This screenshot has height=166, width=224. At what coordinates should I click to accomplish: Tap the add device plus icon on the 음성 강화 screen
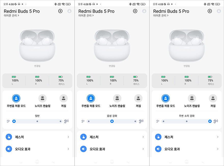pos(135,11)
